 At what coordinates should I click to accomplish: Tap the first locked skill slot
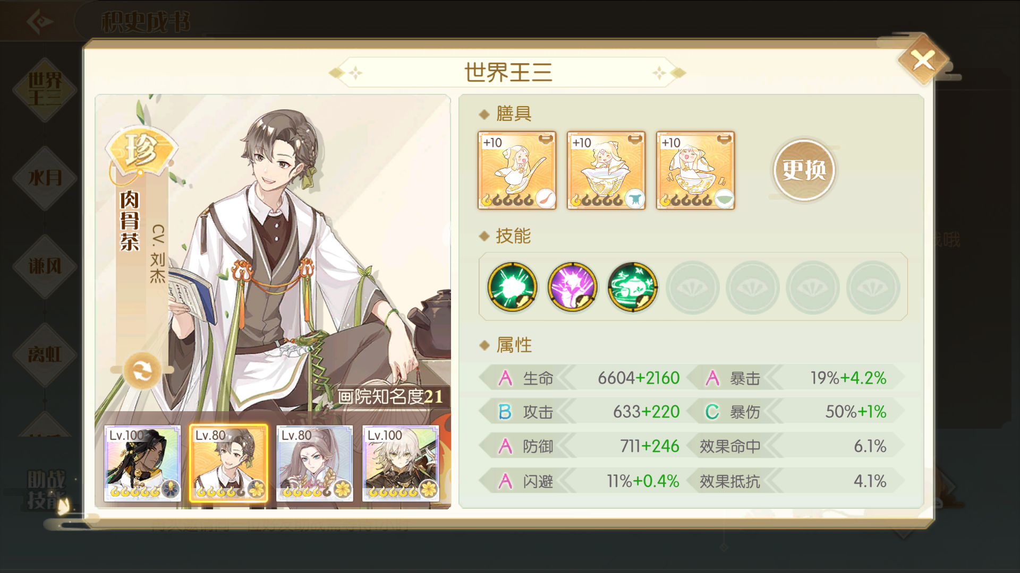pyautogui.click(x=692, y=288)
